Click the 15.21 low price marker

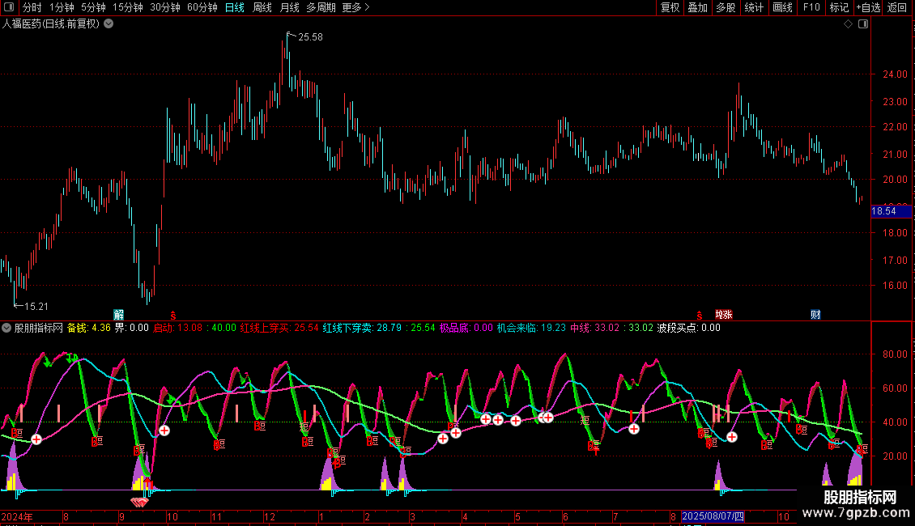[x=32, y=306]
